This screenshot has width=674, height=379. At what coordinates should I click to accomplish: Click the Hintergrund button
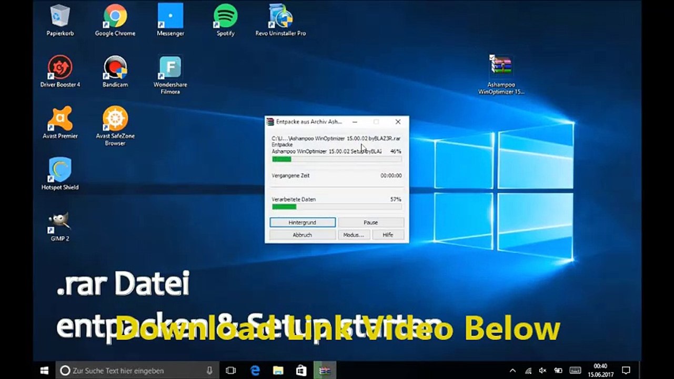303,222
